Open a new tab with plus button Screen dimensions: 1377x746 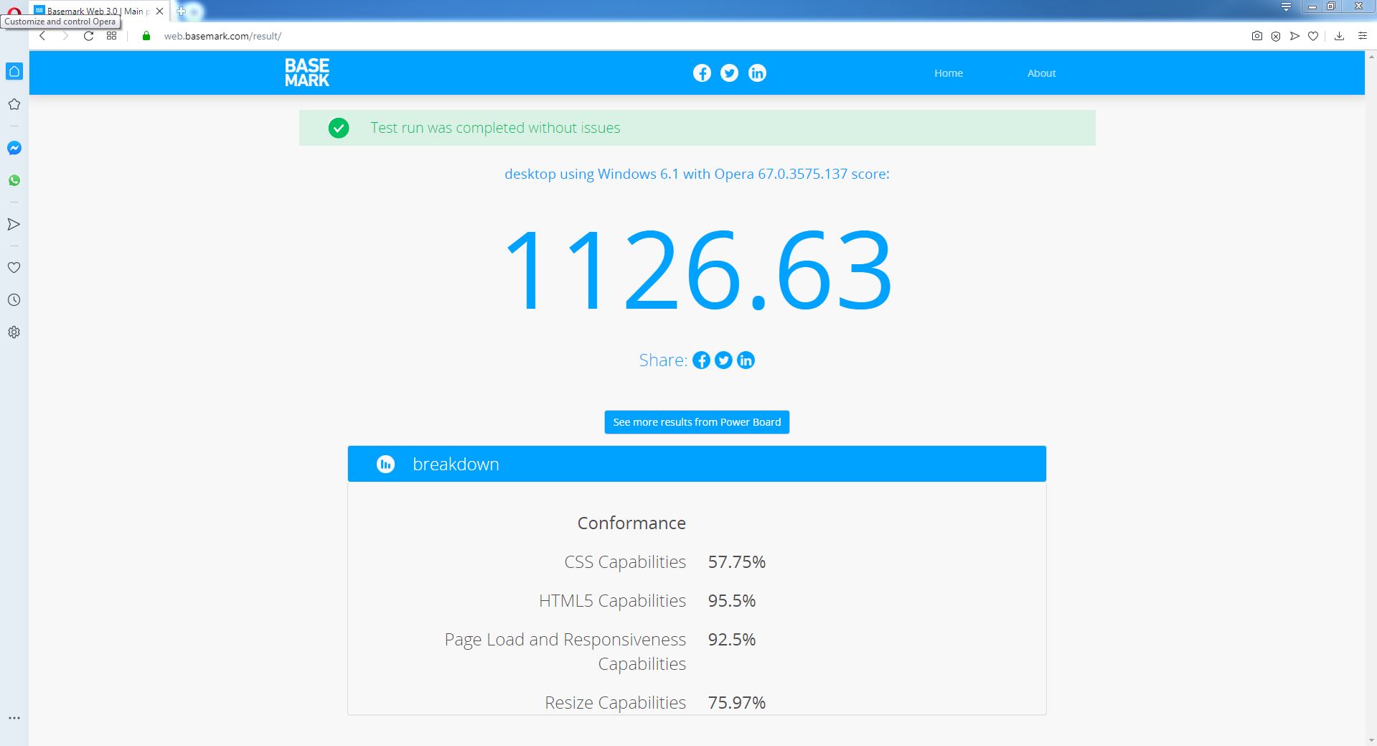pyautogui.click(x=182, y=11)
